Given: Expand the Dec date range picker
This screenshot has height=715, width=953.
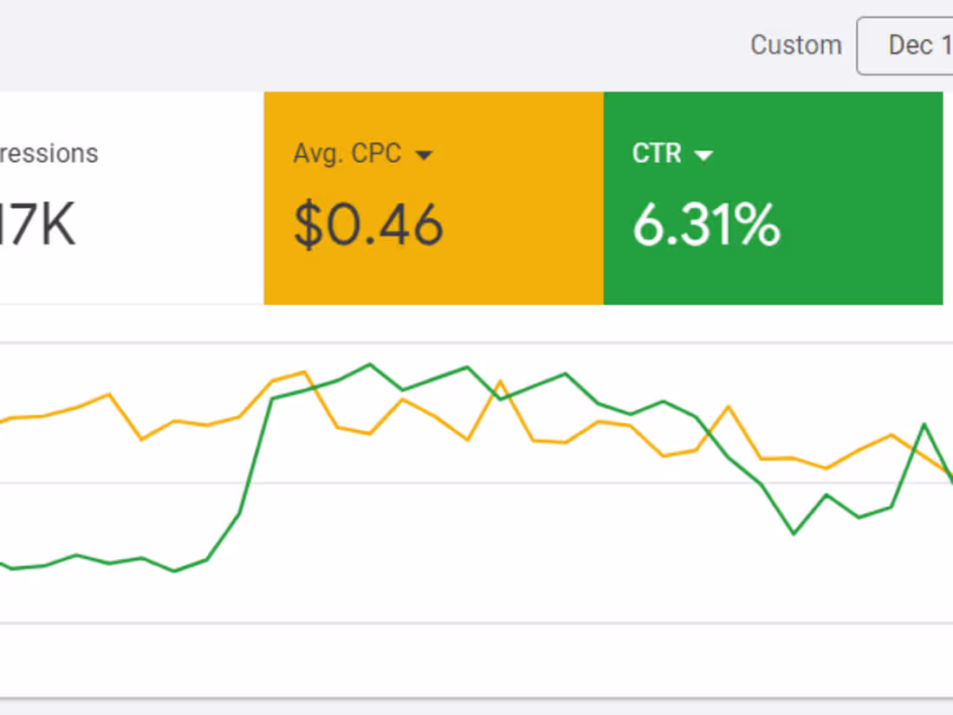Looking at the screenshot, I should (x=918, y=46).
